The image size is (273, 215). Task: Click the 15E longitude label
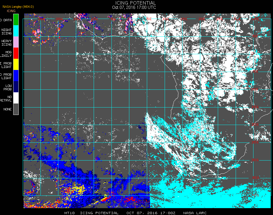184,19
